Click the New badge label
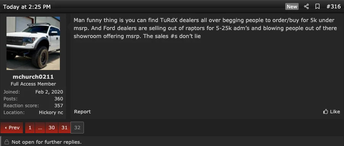 point(292,7)
